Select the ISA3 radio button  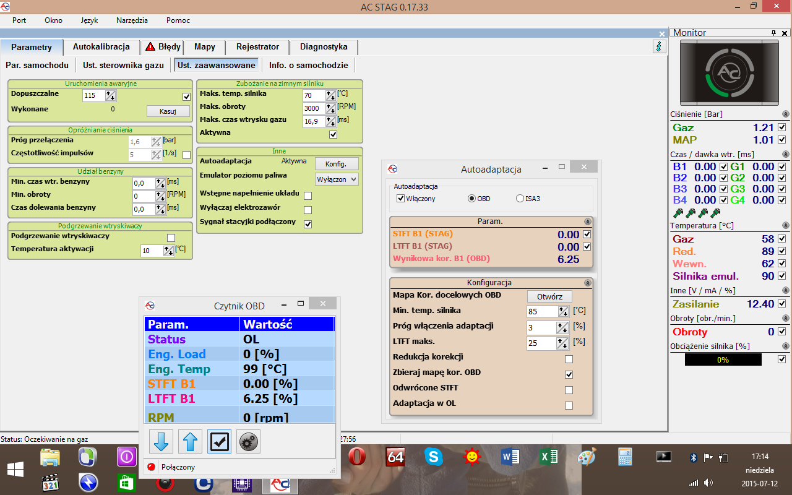(x=520, y=199)
